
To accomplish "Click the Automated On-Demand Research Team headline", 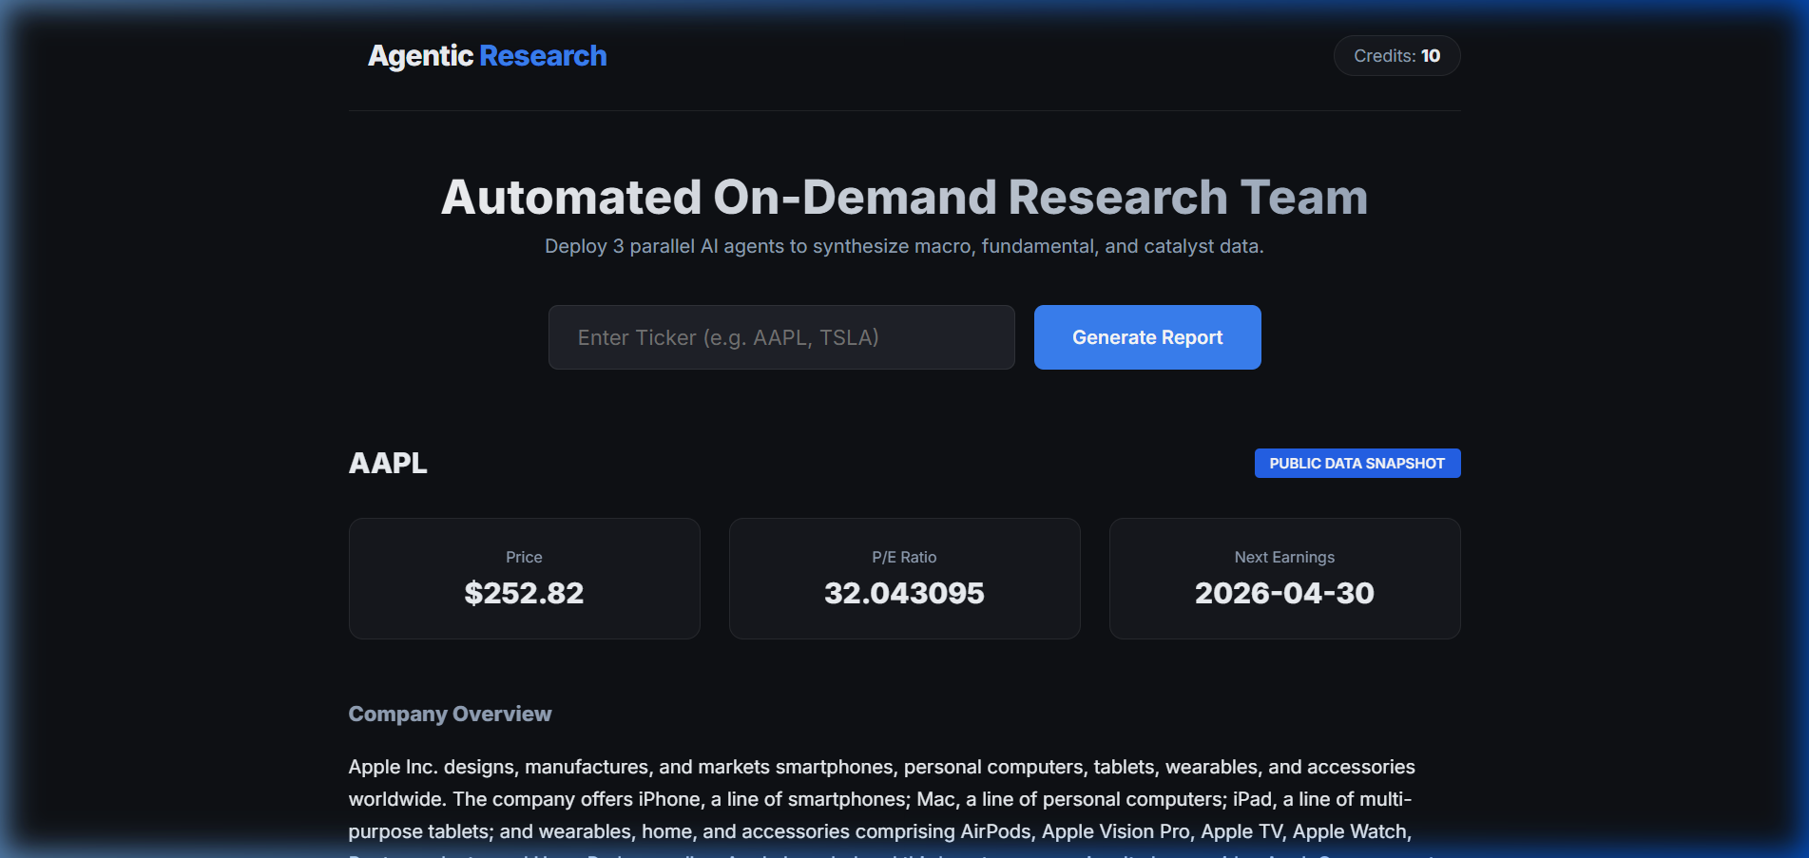I will 904,198.
